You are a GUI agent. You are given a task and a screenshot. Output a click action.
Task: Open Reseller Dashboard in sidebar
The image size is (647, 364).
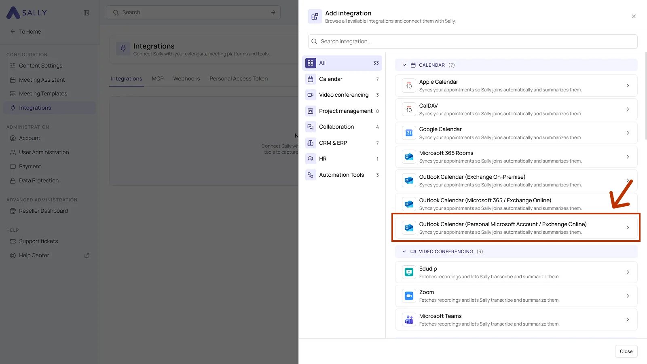50,211
